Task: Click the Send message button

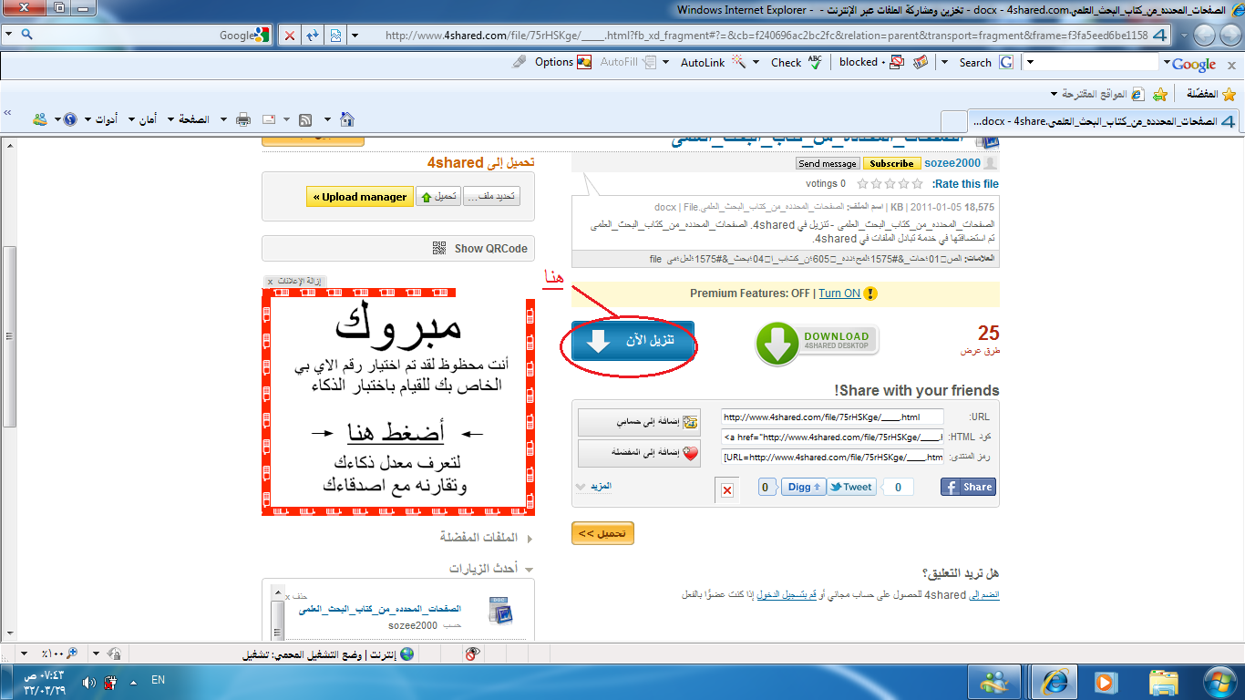Action: (x=827, y=163)
